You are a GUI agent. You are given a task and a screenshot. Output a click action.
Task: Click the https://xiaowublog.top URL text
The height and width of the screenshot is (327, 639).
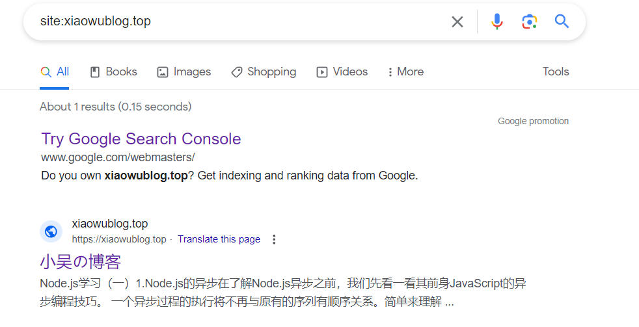[x=119, y=239]
